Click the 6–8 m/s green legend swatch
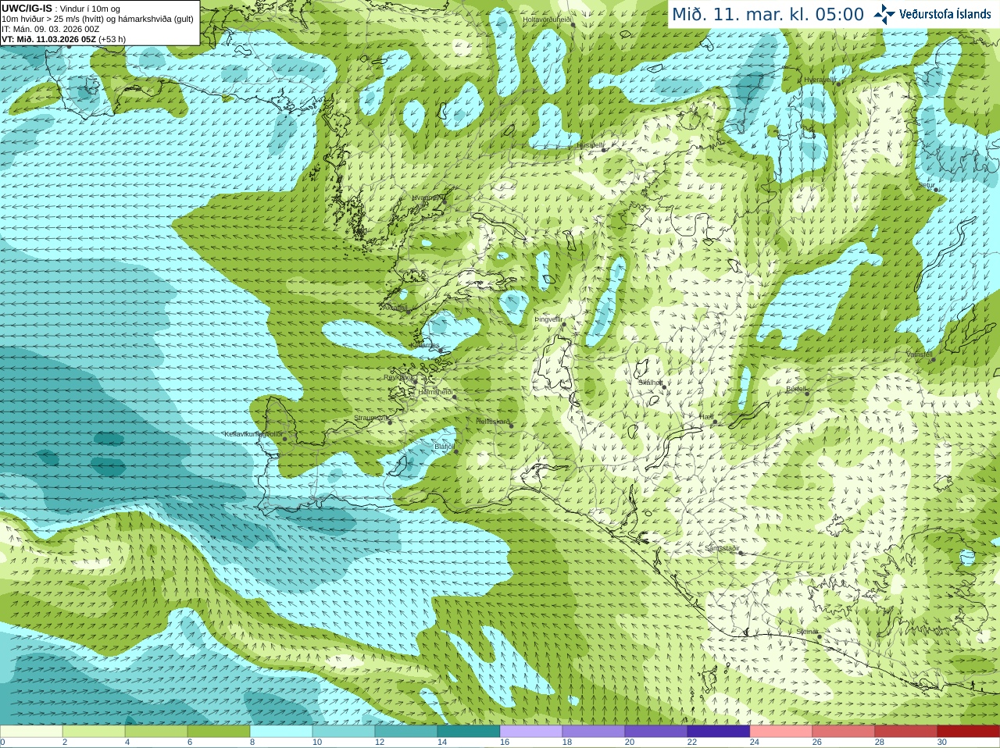 pos(219,732)
